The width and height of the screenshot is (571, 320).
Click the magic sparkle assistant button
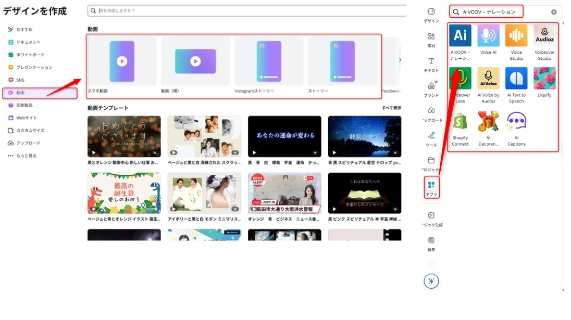(x=431, y=281)
